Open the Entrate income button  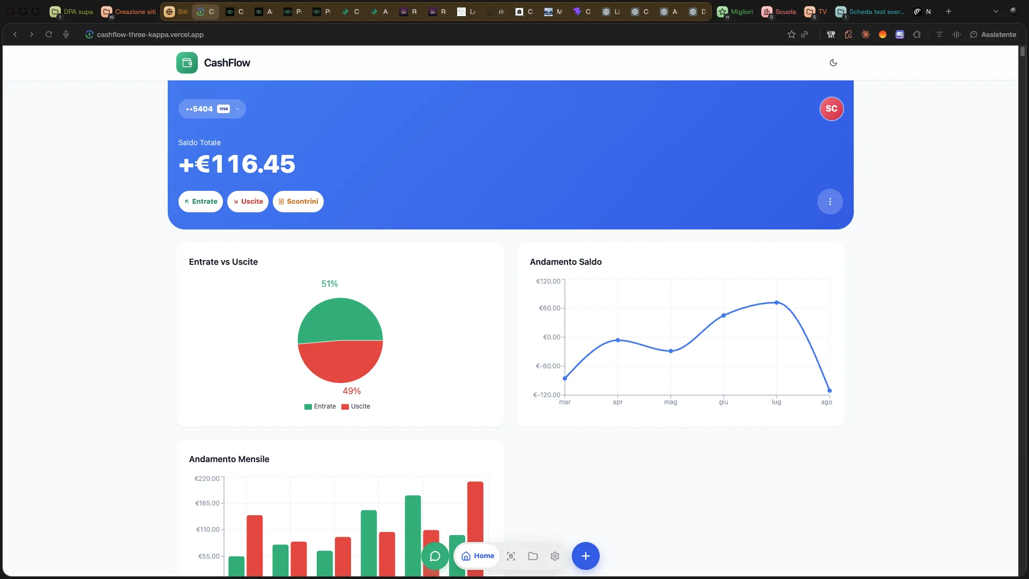click(200, 202)
